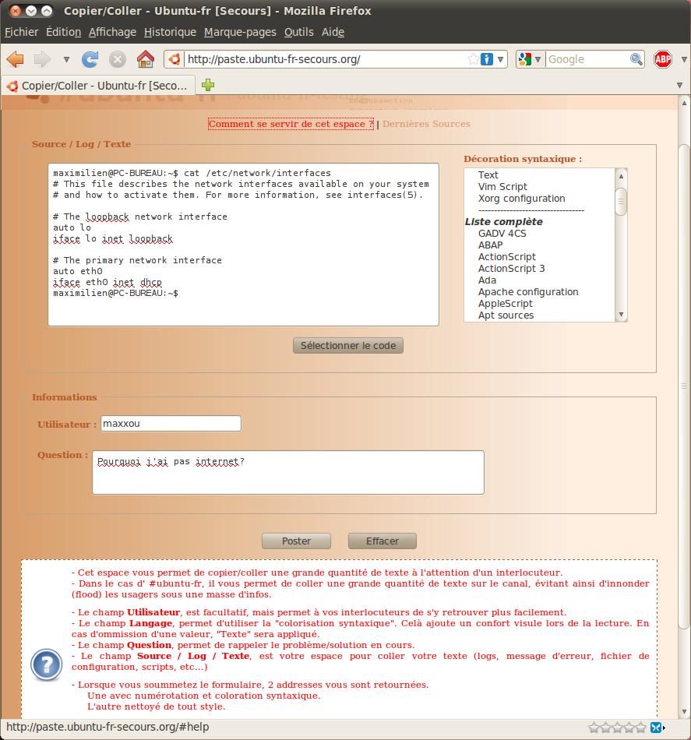This screenshot has width=691, height=740.
Task: Bookmark this page with the star icon
Action: [472, 59]
